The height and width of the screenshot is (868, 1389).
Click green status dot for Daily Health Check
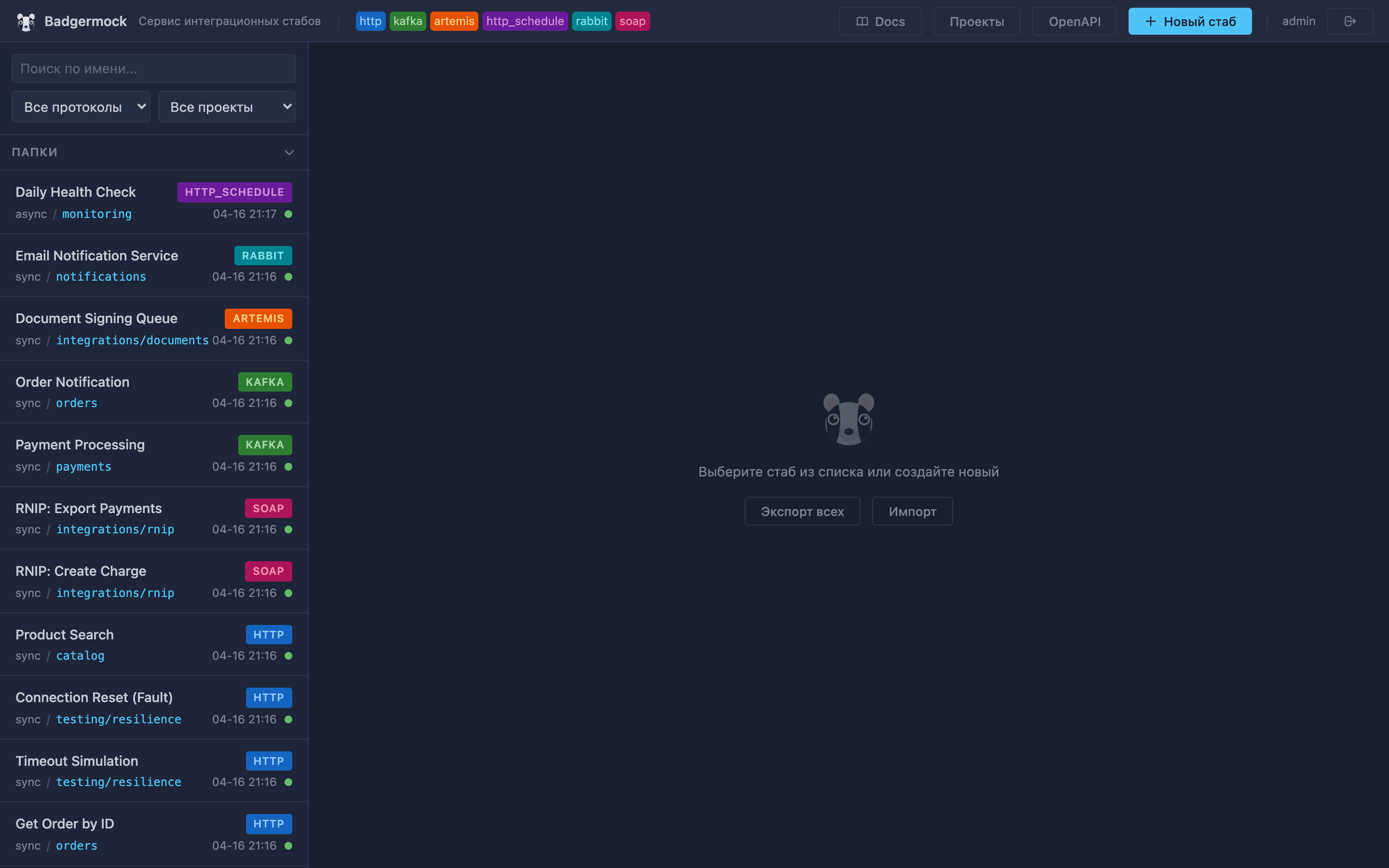(x=289, y=214)
